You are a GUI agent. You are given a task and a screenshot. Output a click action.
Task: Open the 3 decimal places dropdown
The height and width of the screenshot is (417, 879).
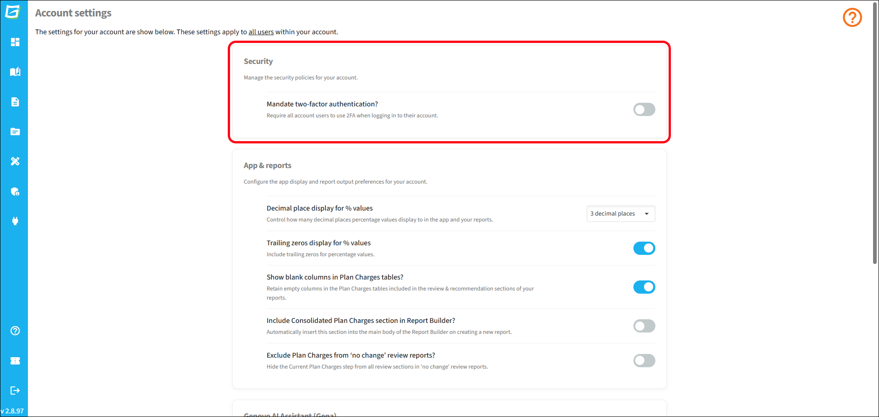(x=621, y=214)
